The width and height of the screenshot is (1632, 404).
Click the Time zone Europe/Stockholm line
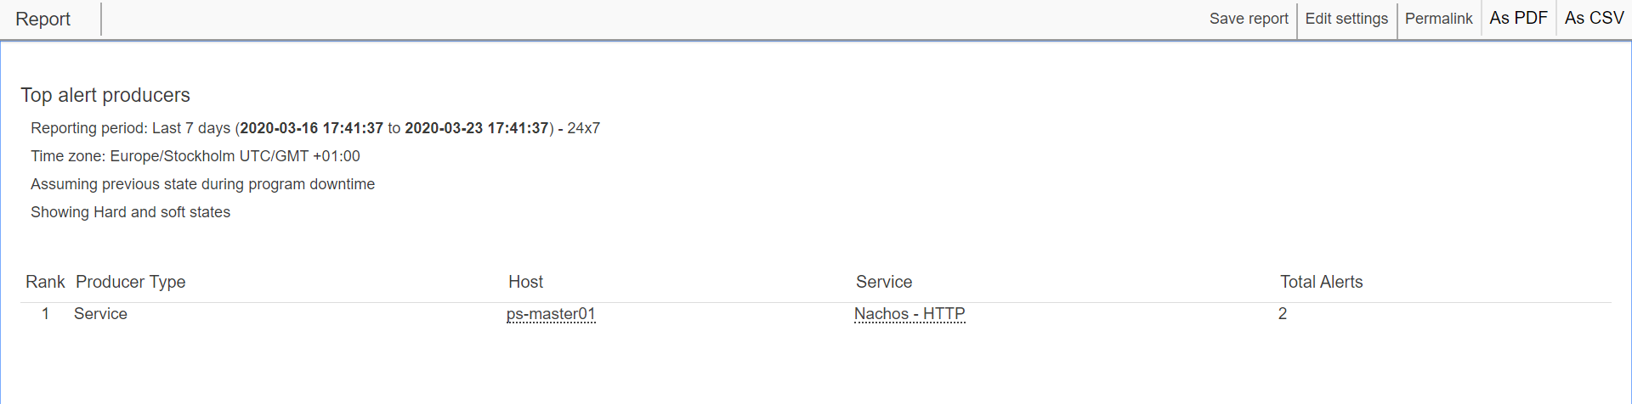click(195, 156)
